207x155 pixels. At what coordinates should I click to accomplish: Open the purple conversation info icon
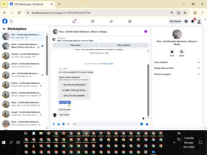tap(146, 31)
